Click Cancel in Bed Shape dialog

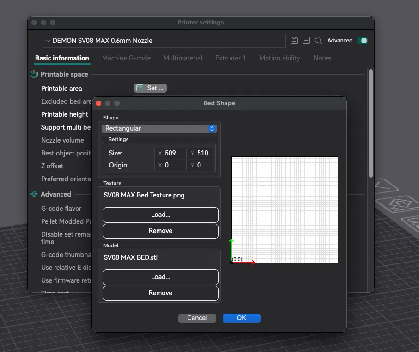tap(197, 318)
